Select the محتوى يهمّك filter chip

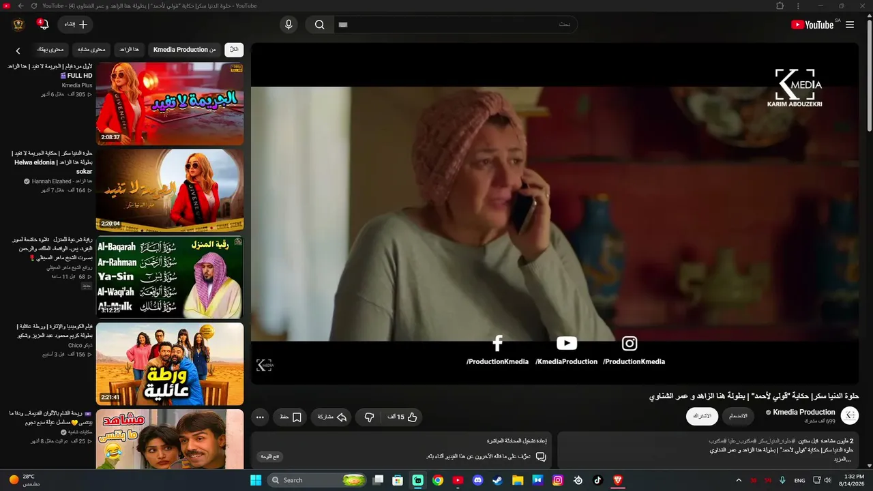pyautogui.click(x=50, y=49)
